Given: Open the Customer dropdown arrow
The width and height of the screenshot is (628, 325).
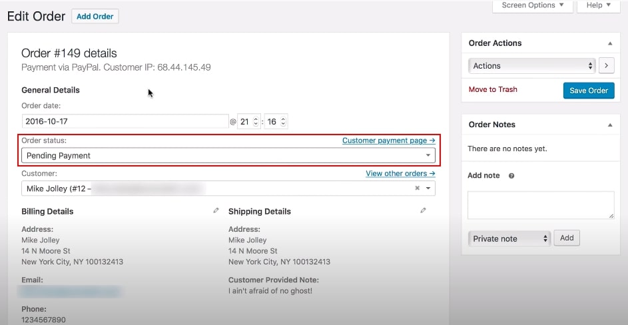Looking at the screenshot, I should pos(428,188).
